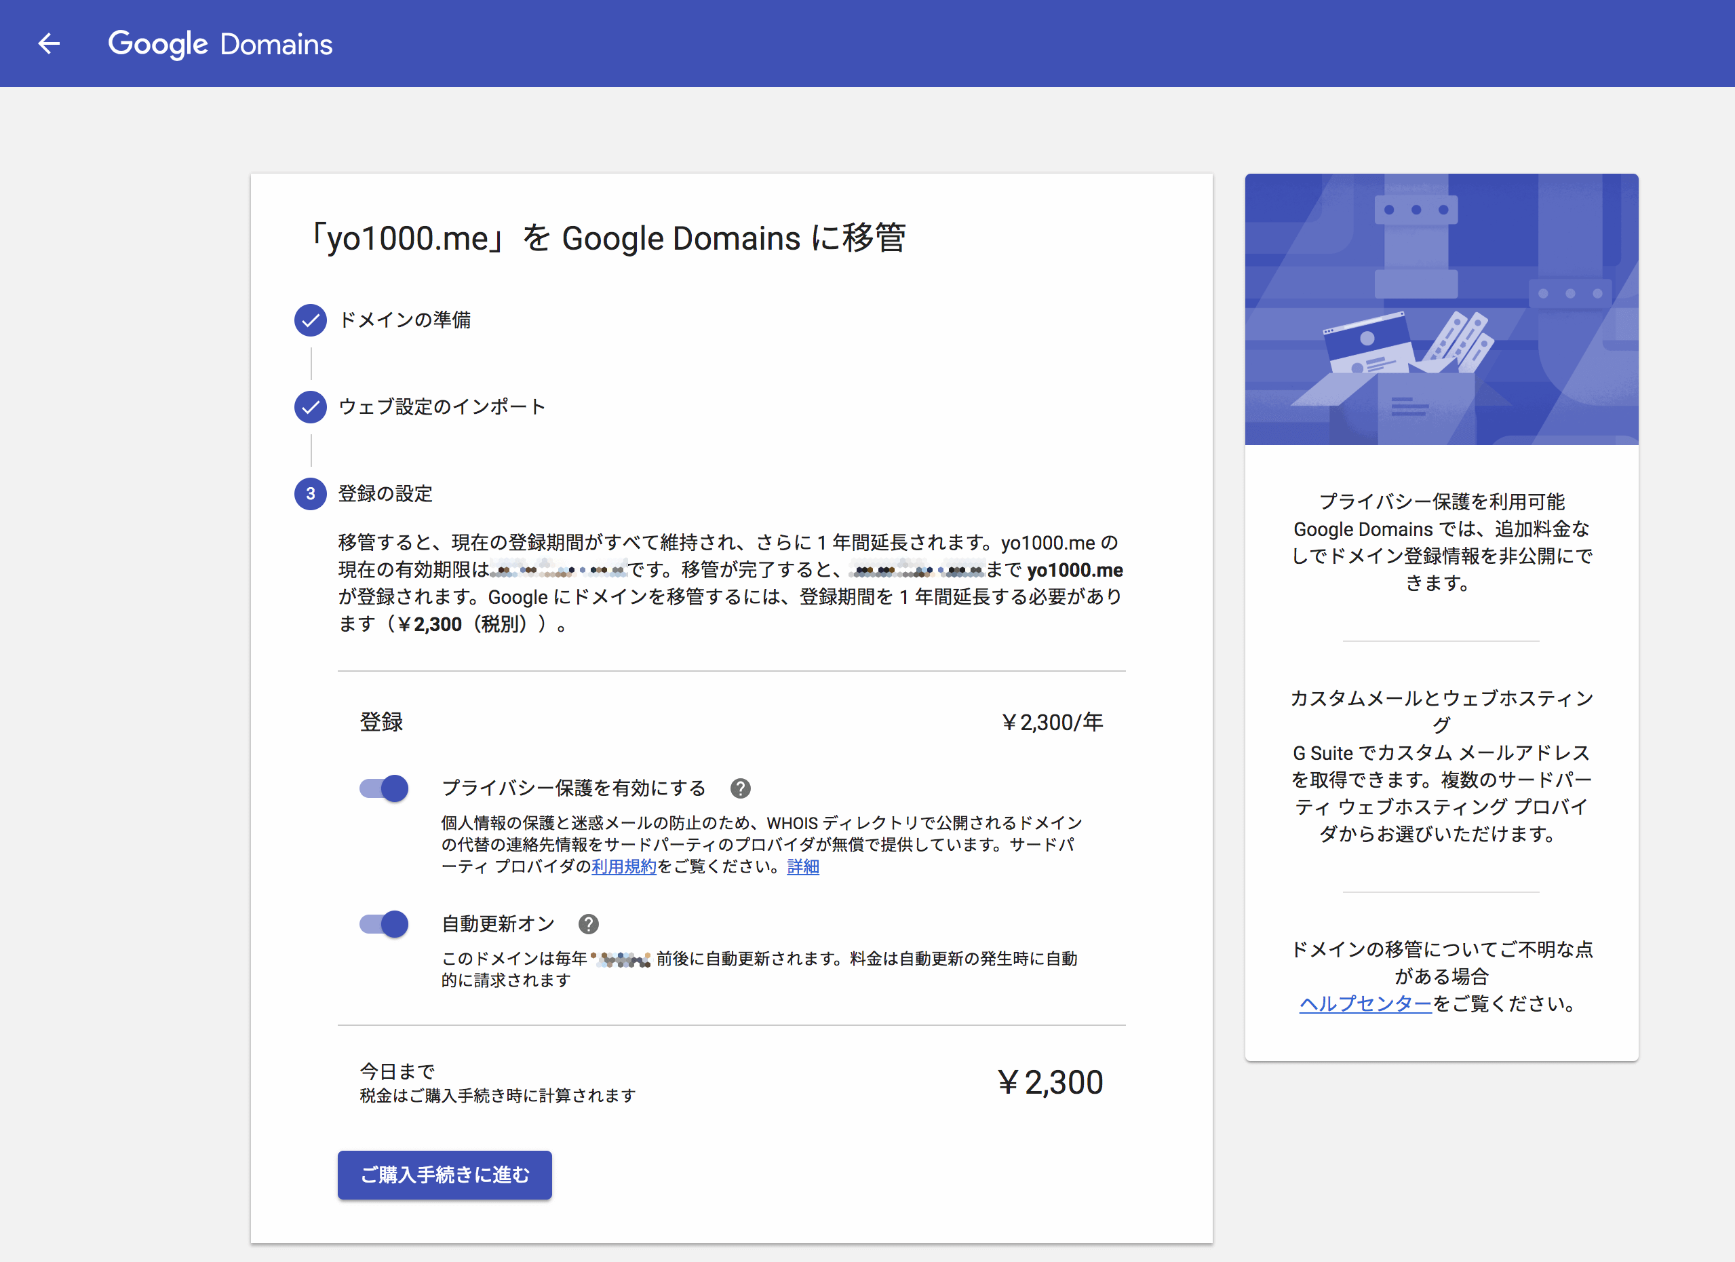
Task: Disable the プライバシー保護を有効にする toggle
Action: click(x=383, y=788)
